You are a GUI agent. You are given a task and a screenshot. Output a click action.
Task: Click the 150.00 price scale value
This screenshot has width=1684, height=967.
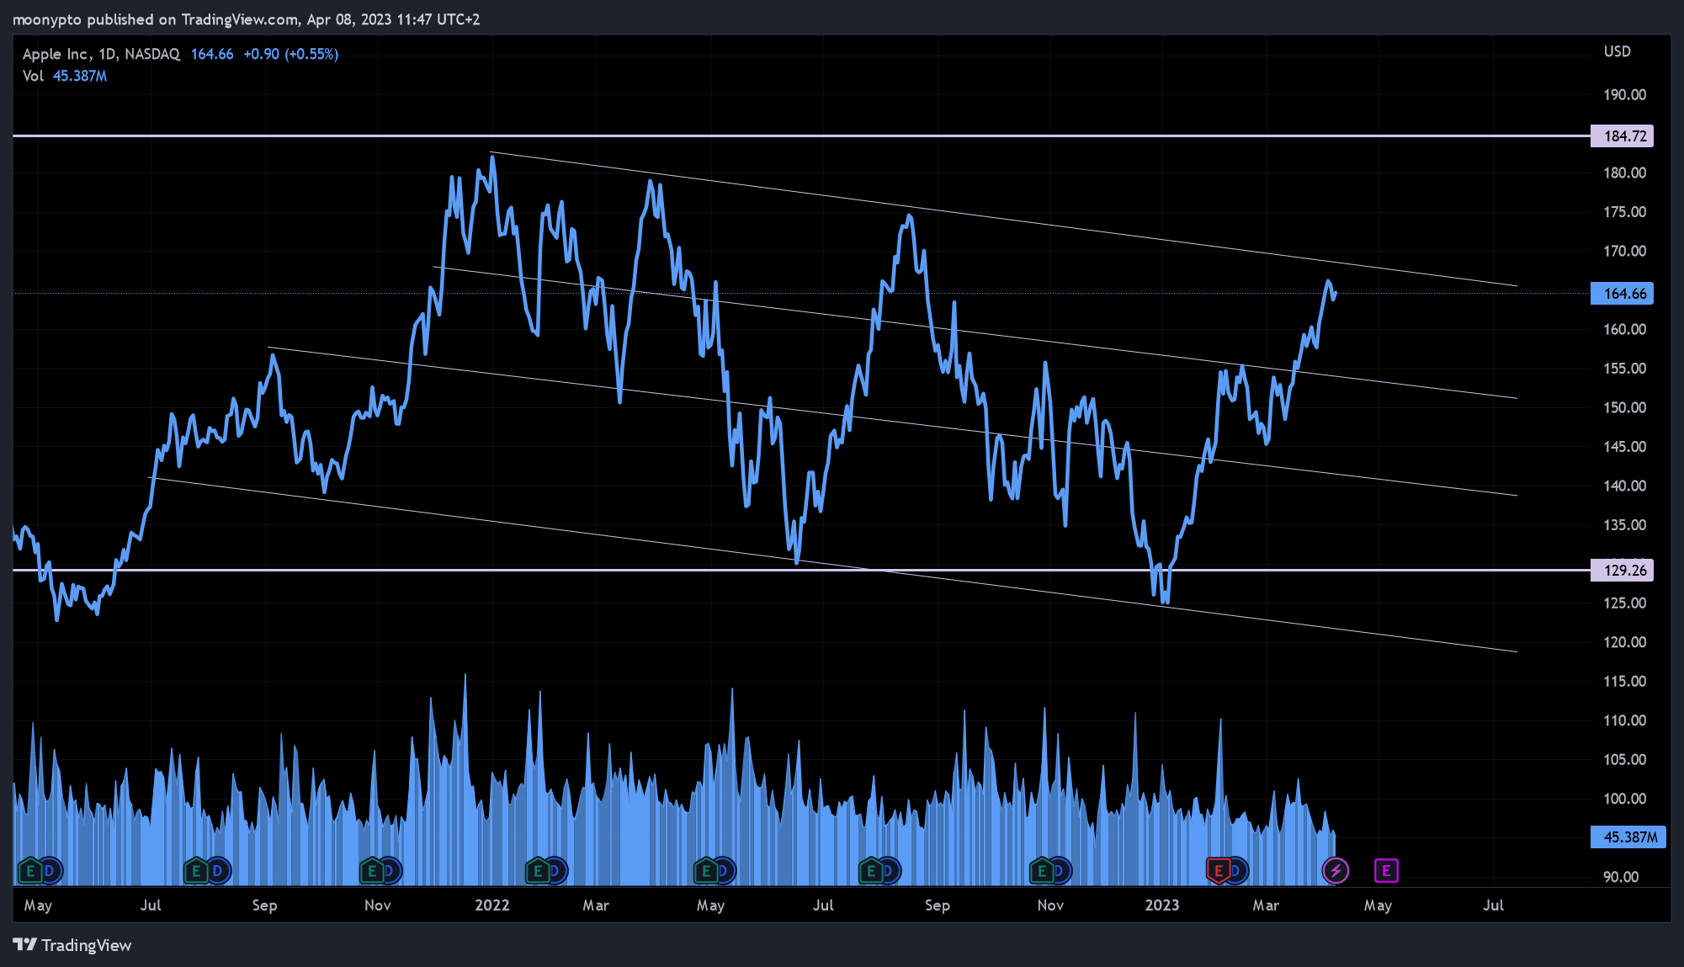tap(1625, 407)
